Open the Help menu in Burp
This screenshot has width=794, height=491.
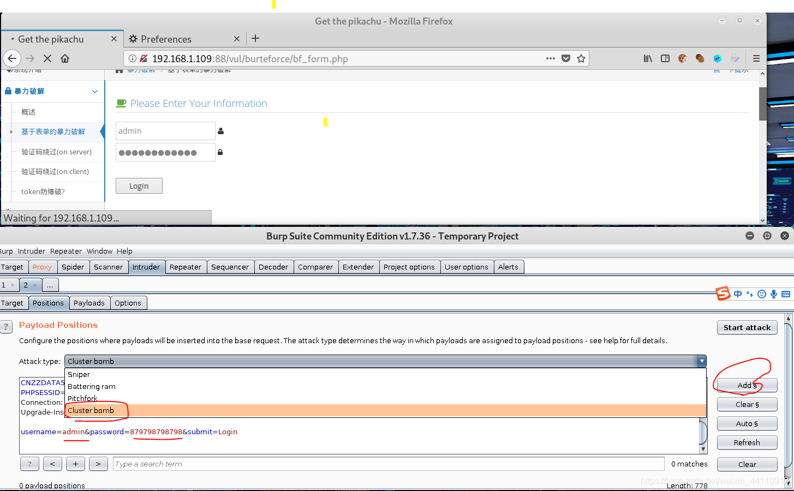[124, 251]
